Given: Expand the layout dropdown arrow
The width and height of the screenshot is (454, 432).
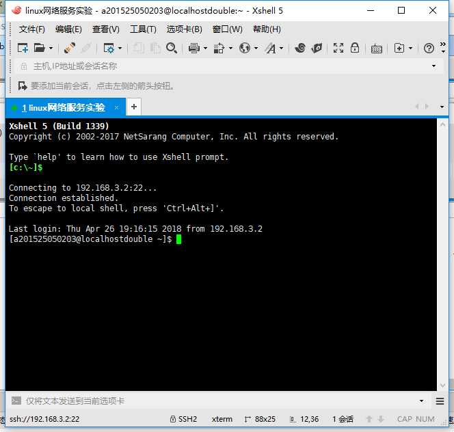Looking at the screenshot, I should (x=410, y=48).
